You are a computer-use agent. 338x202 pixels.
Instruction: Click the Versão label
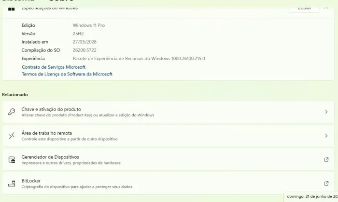coord(28,34)
